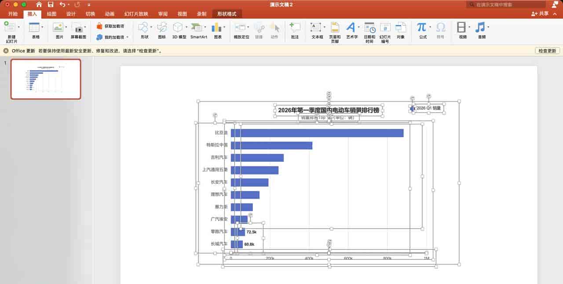
Task: Click the Object (对象) icon
Action: pyautogui.click(x=400, y=27)
